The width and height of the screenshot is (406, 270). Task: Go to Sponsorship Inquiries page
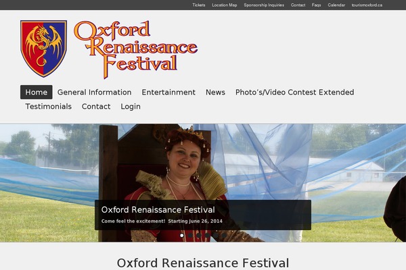tap(264, 5)
